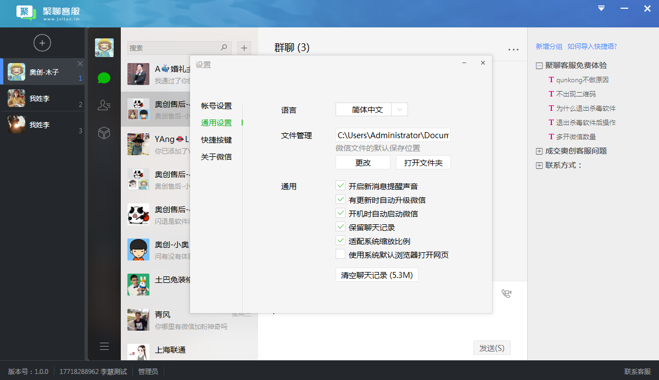
Task: Collapse the 聚聊客服免费体验 group
Action: [539, 65]
